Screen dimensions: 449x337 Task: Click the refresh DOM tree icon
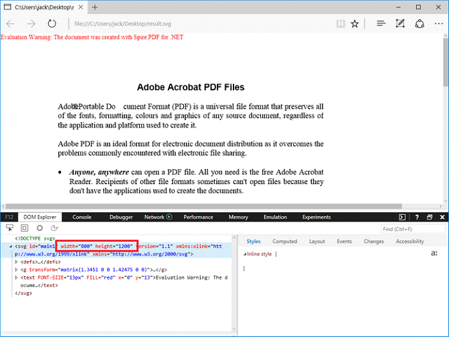(54, 228)
